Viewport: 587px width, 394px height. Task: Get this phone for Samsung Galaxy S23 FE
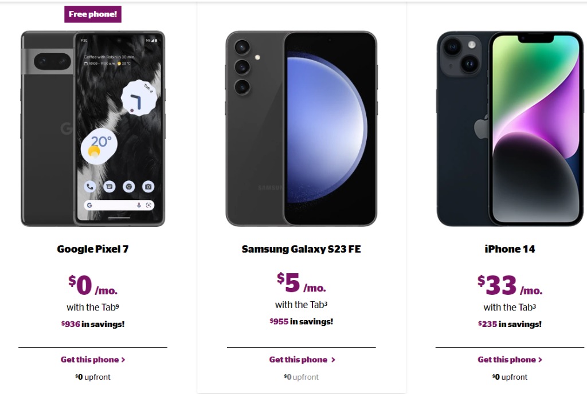[299, 360]
